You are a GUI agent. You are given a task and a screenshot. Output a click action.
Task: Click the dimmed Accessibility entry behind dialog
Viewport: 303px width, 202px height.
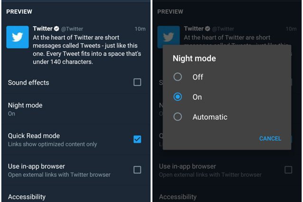(x=178, y=197)
